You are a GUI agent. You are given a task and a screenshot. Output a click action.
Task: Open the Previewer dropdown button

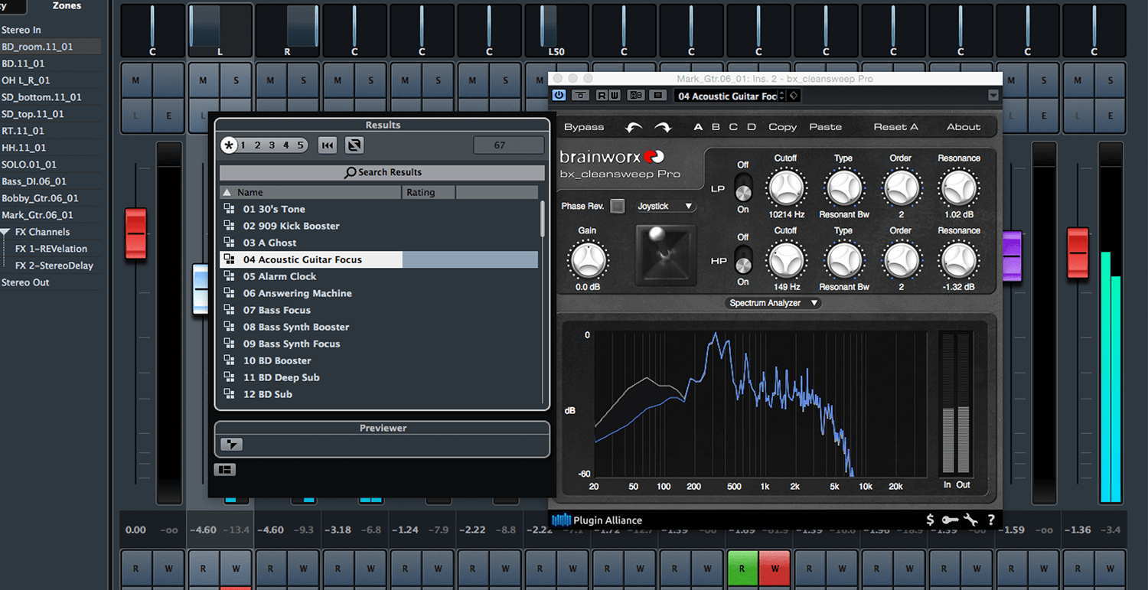(x=231, y=445)
